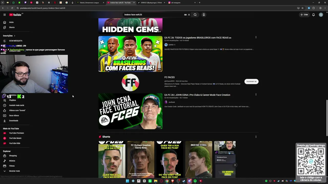Open the Vídeos com "Gostei" thumbs-up icon
The image size is (328, 184).
pyautogui.click(x=4, y=110)
